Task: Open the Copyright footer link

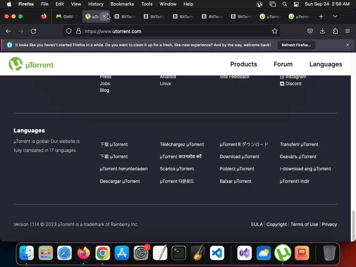Action: (x=276, y=224)
